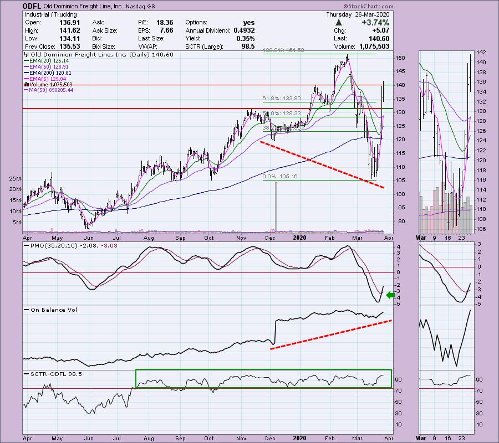The image size is (499, 443).
Task: Click the 25M volume axis label
Action: (x=15, y=179)
